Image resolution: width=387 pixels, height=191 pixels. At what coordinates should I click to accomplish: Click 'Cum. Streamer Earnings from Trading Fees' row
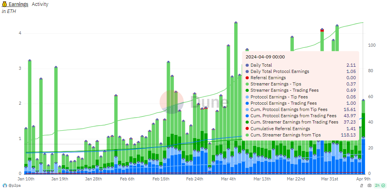(x=300, y=122)
